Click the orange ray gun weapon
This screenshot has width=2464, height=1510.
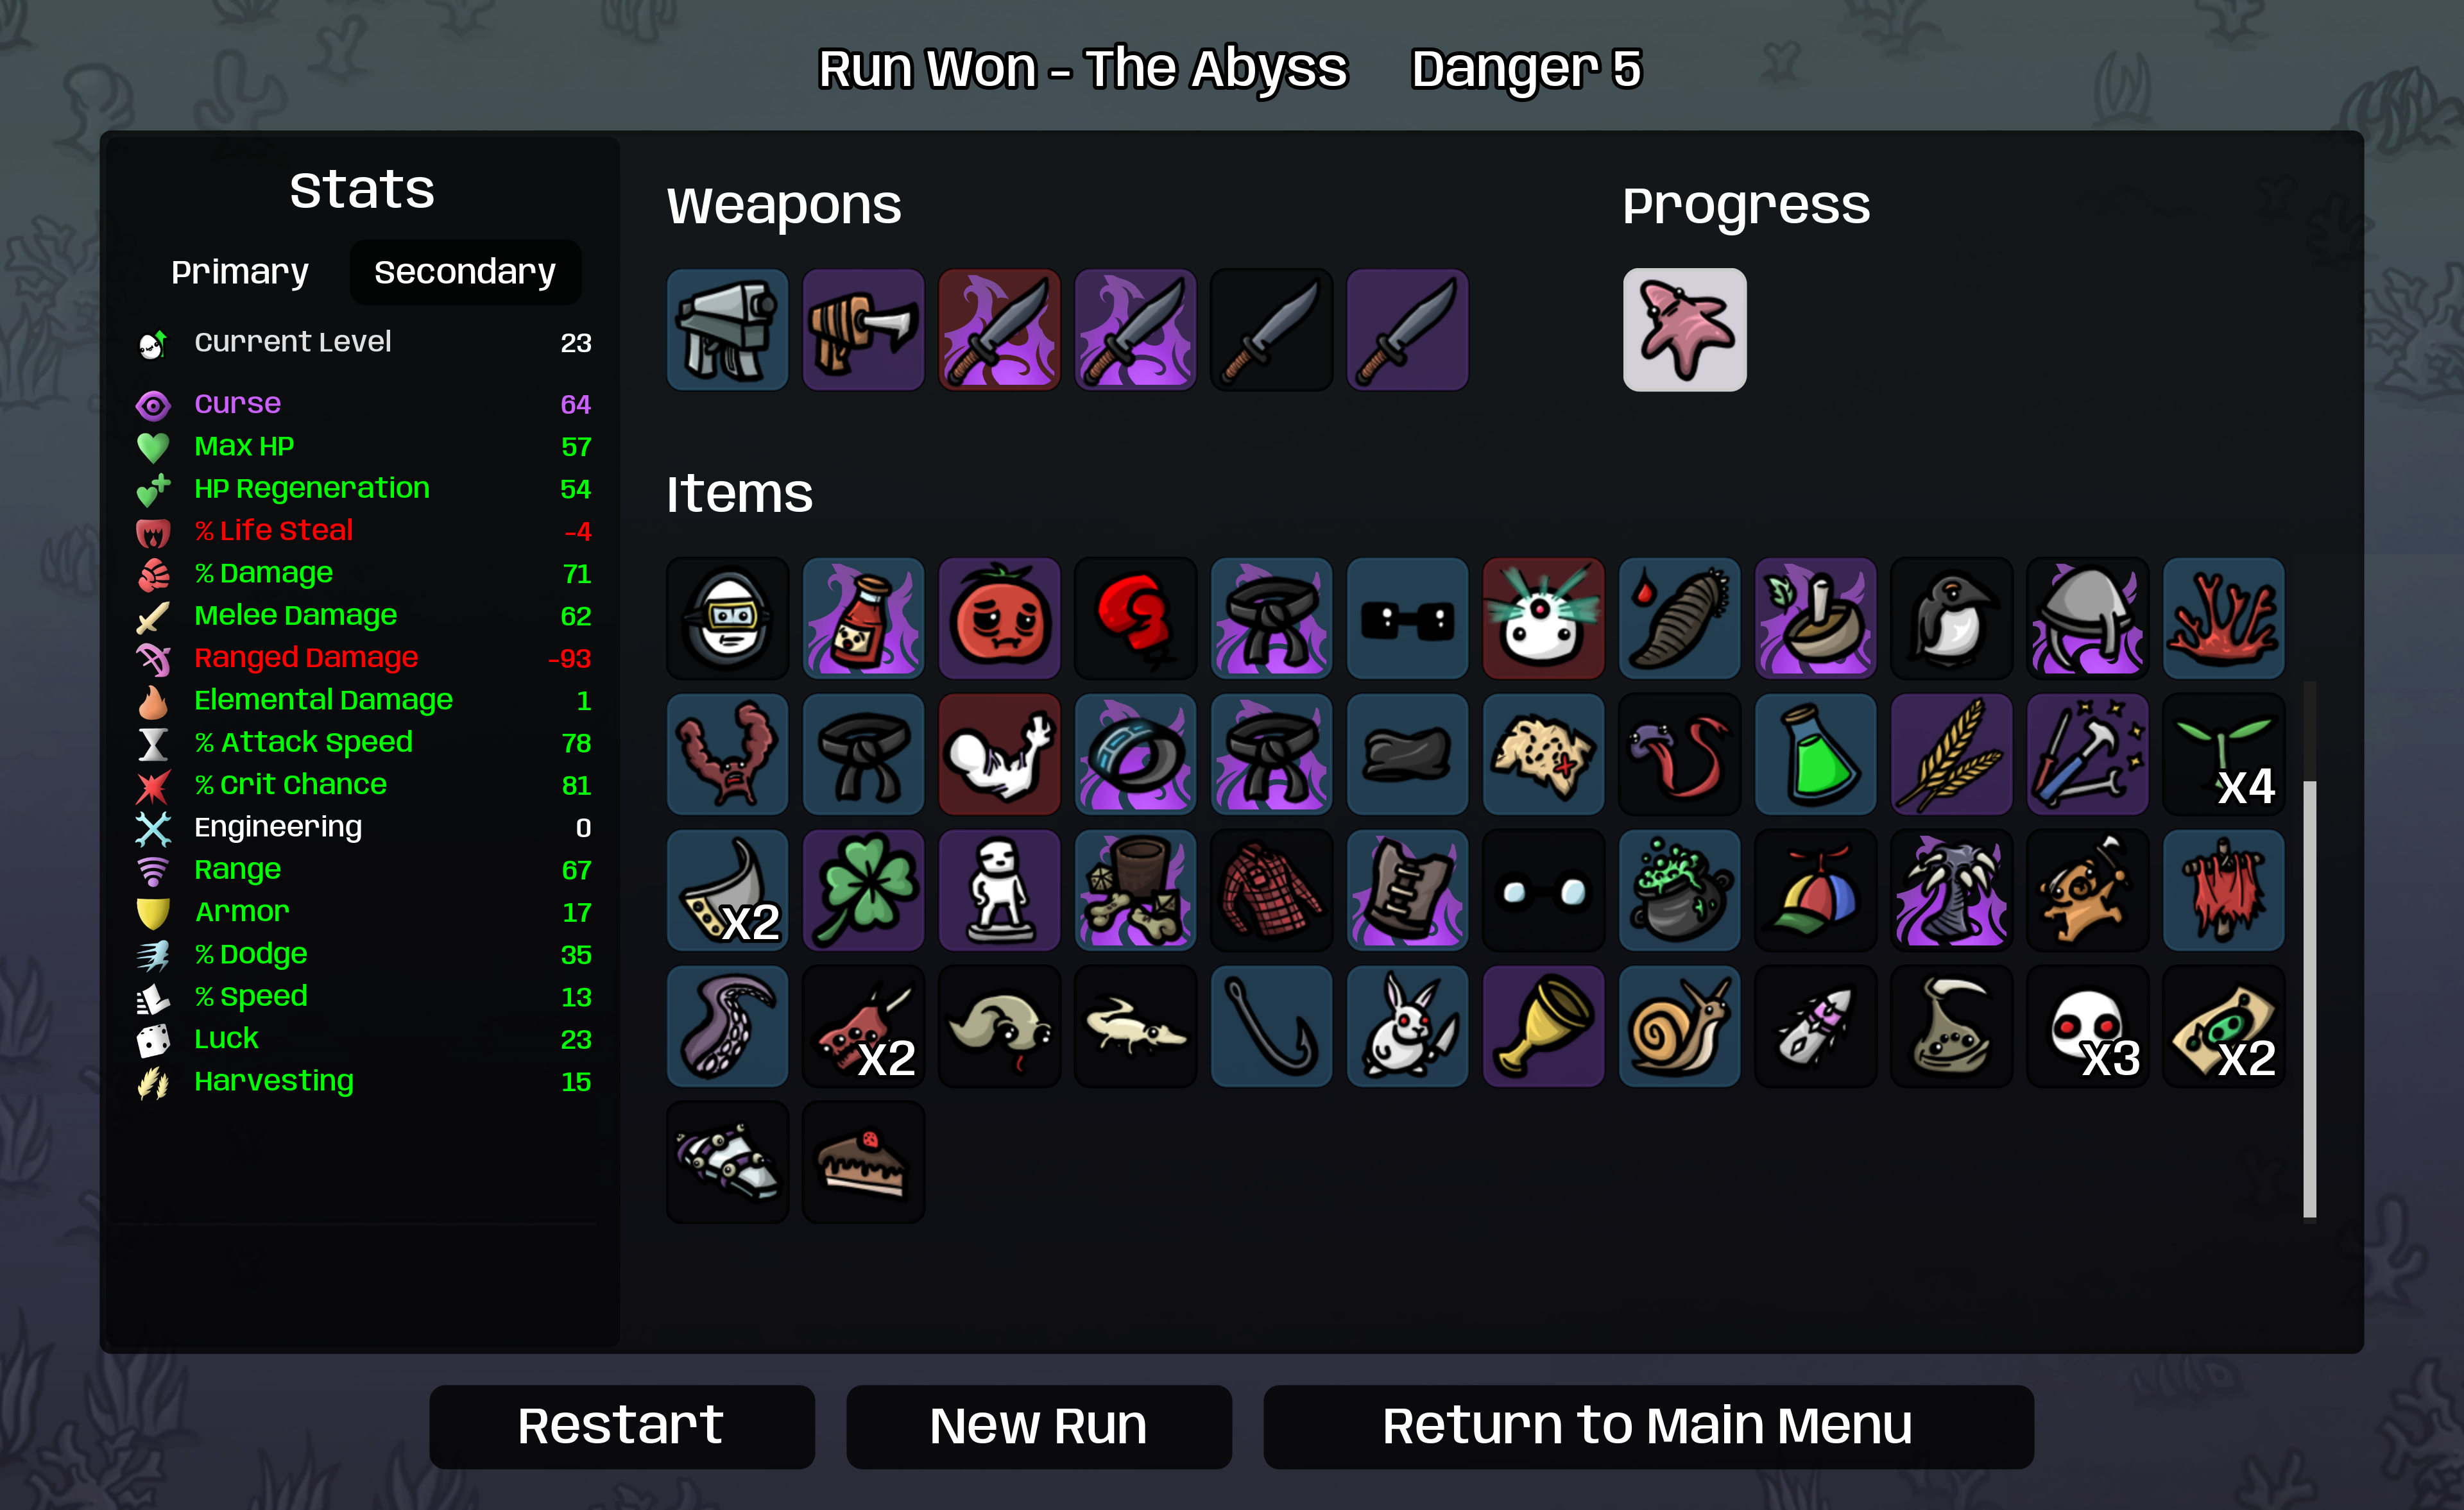tap(863, 329)
